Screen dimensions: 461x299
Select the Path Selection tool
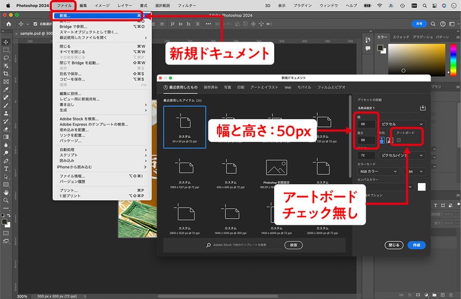(6, 177)
